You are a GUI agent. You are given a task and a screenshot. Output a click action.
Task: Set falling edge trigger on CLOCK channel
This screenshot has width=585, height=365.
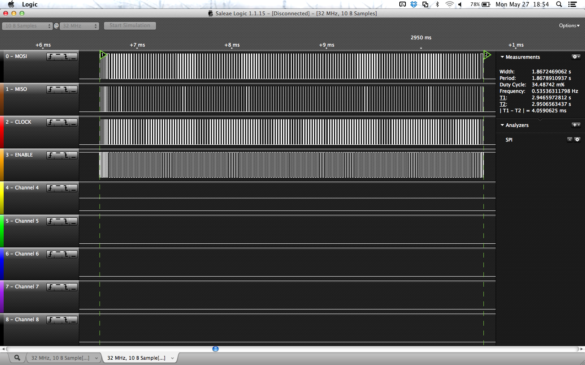click(66, 122)
